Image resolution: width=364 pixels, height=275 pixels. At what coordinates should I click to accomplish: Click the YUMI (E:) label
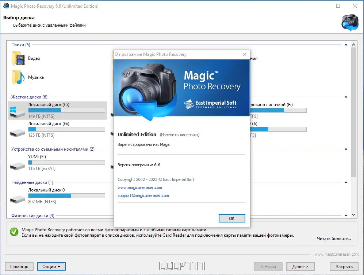pyautogui.click(x=37, y=157)
